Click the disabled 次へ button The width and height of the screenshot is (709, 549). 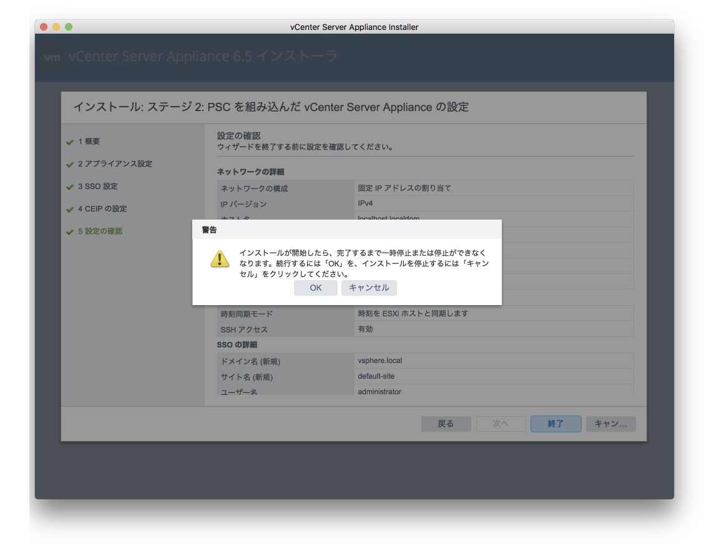pyautogui.click(x=501, y=423)
